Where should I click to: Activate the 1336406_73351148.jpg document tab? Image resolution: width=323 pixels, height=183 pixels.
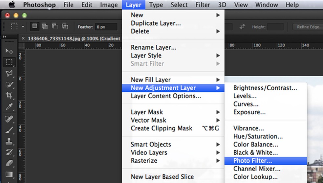pos(74,38)
